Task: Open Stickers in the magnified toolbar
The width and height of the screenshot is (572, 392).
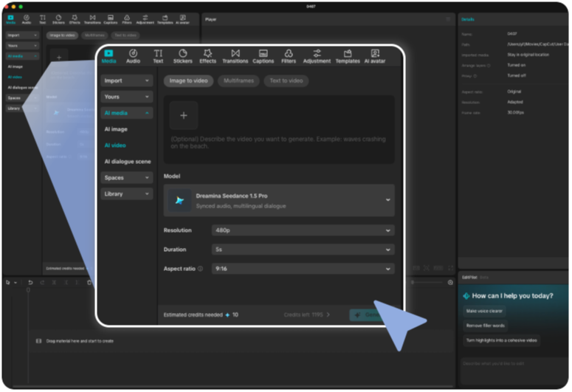Action: tap(183, 57)
